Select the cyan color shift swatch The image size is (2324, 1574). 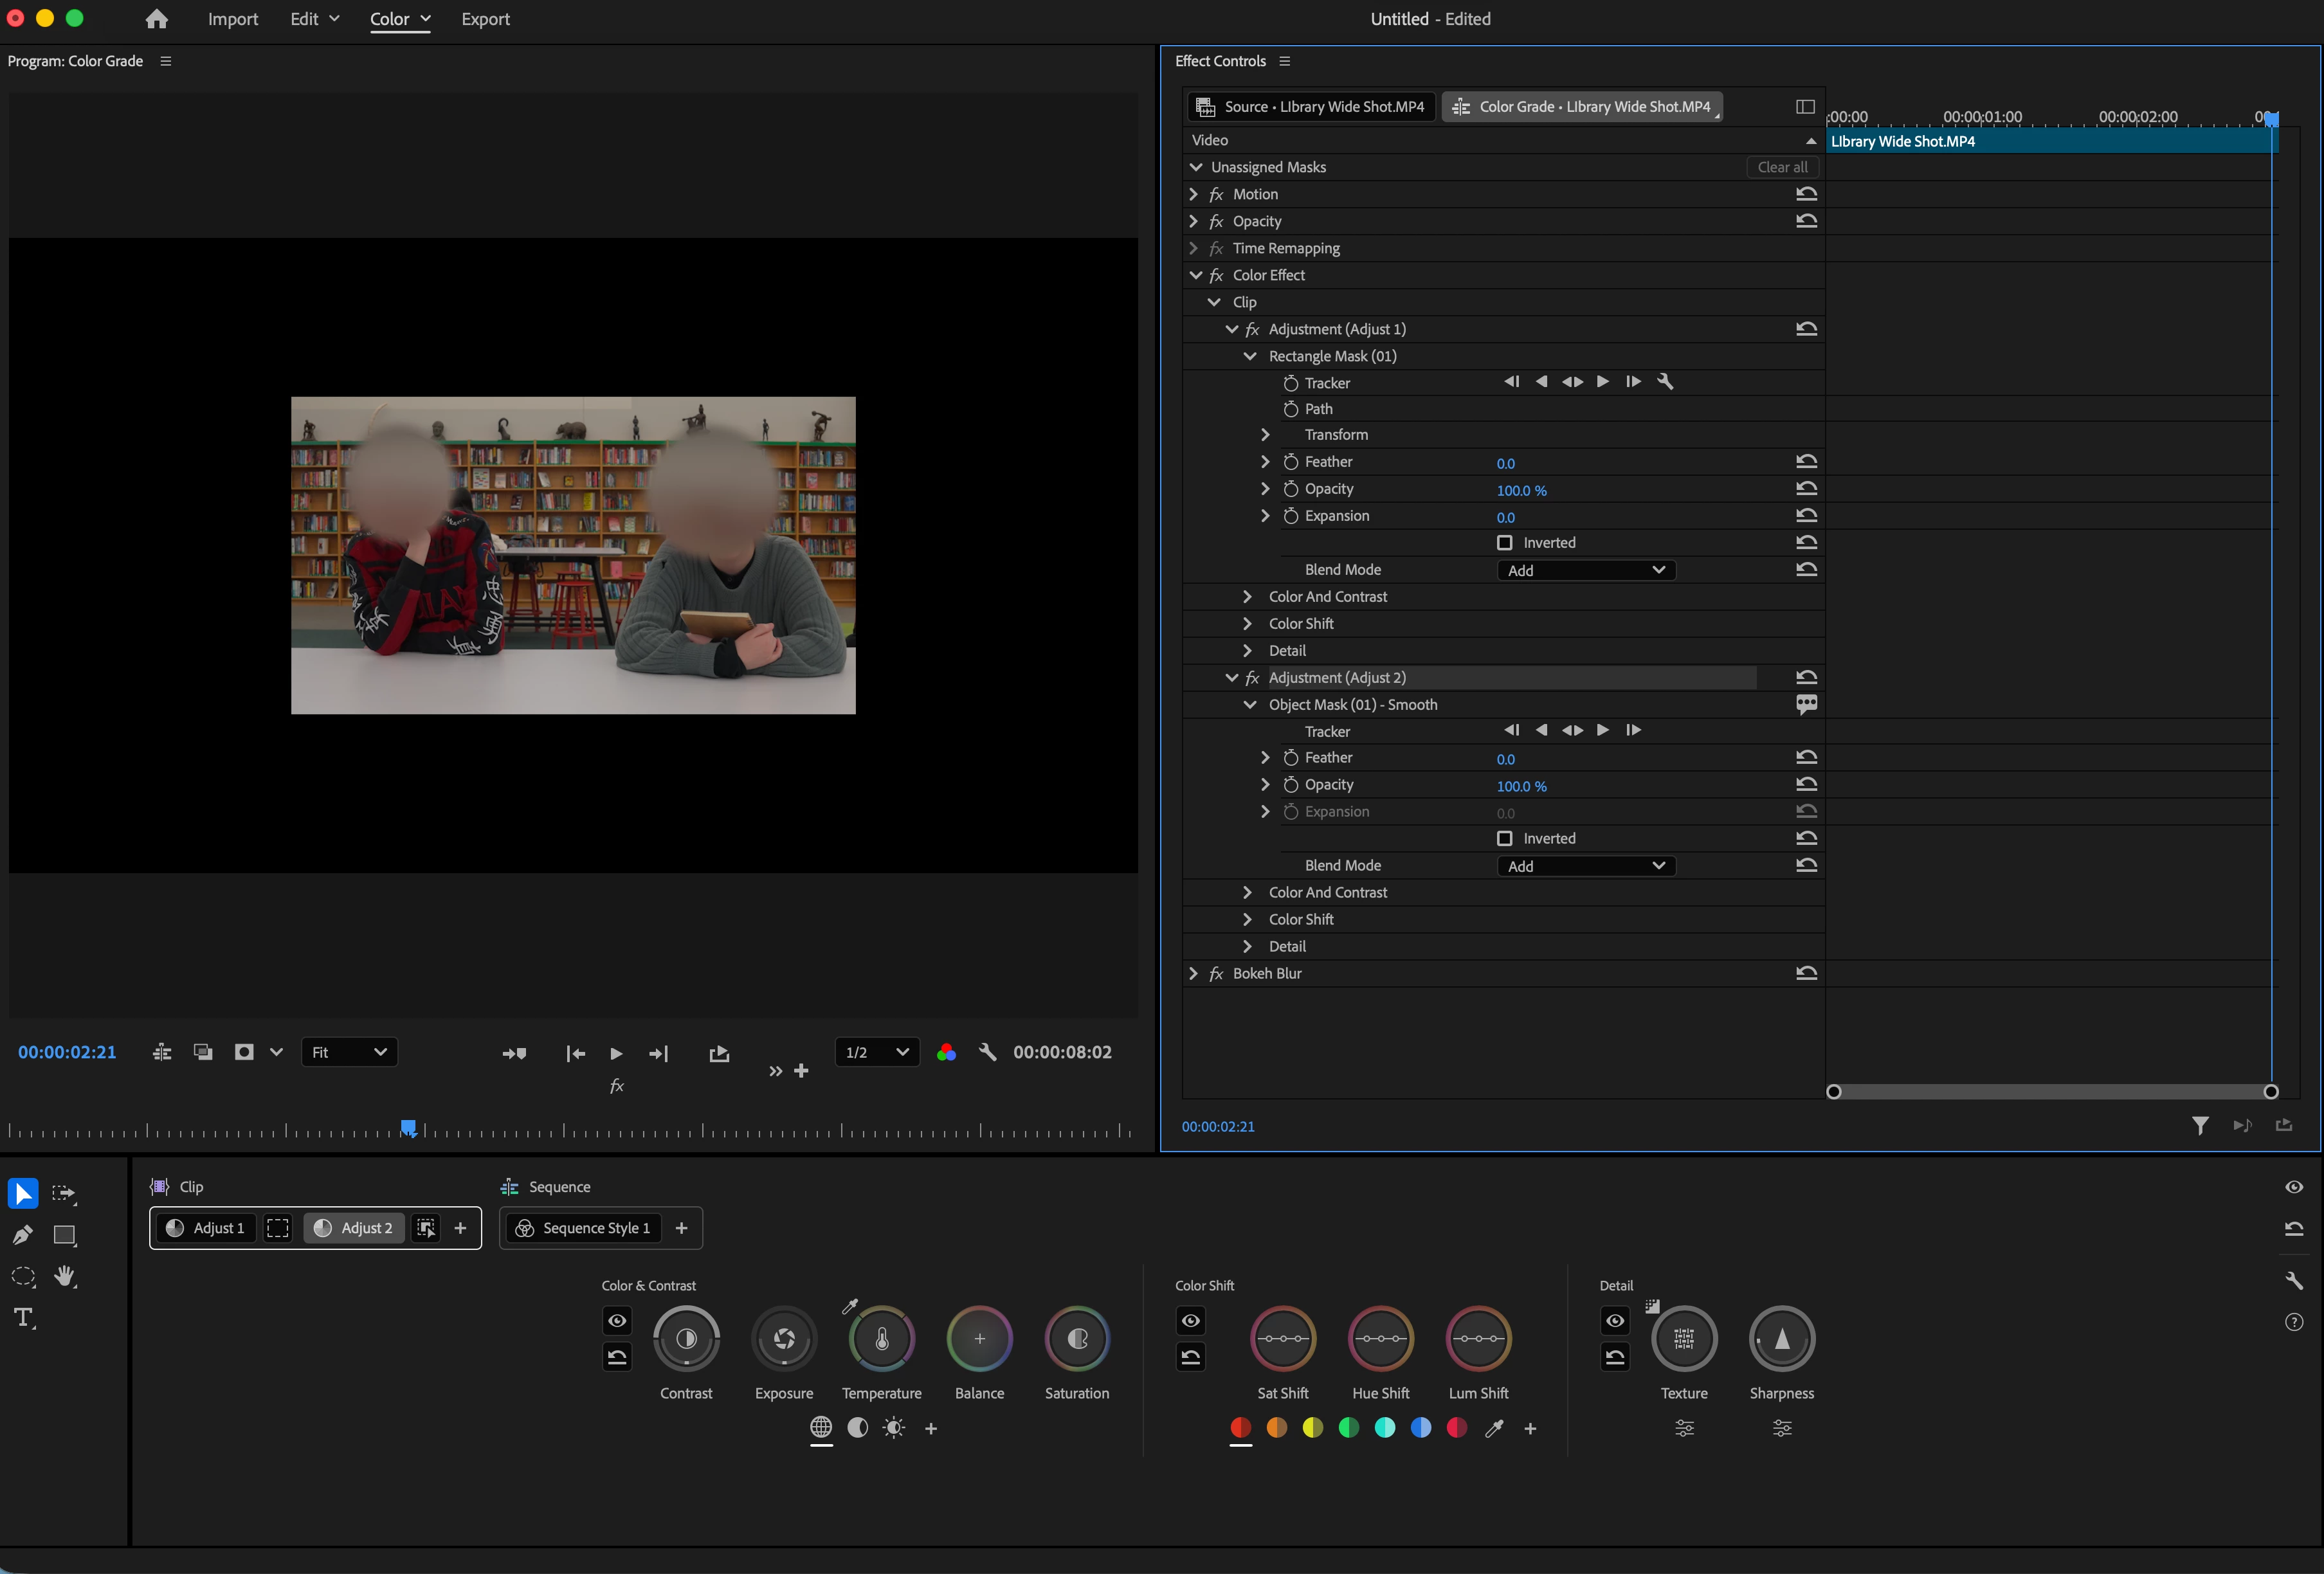coord(1385,1428)
